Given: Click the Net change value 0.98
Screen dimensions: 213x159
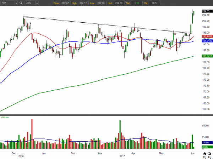Looking at the screenshot, I should (137, 3).
